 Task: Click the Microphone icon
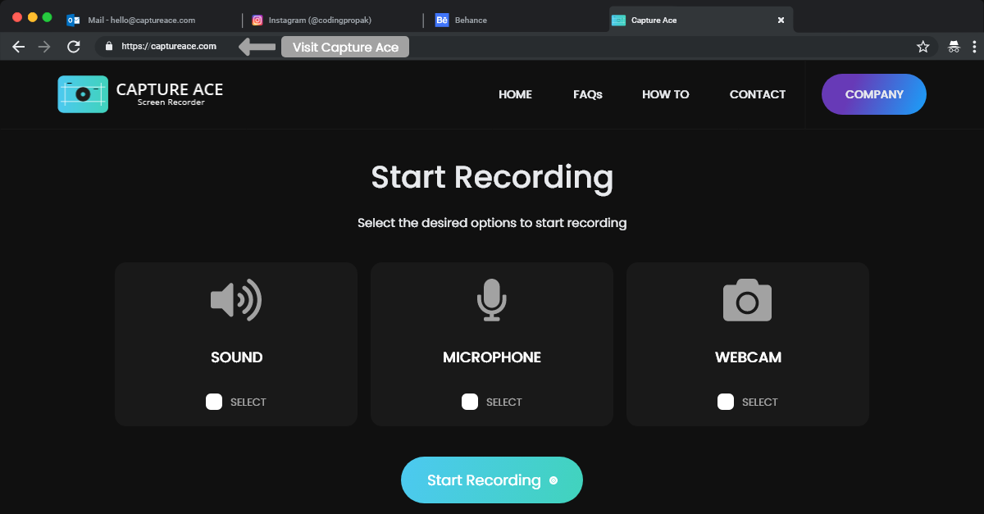[x=492, y=300]
